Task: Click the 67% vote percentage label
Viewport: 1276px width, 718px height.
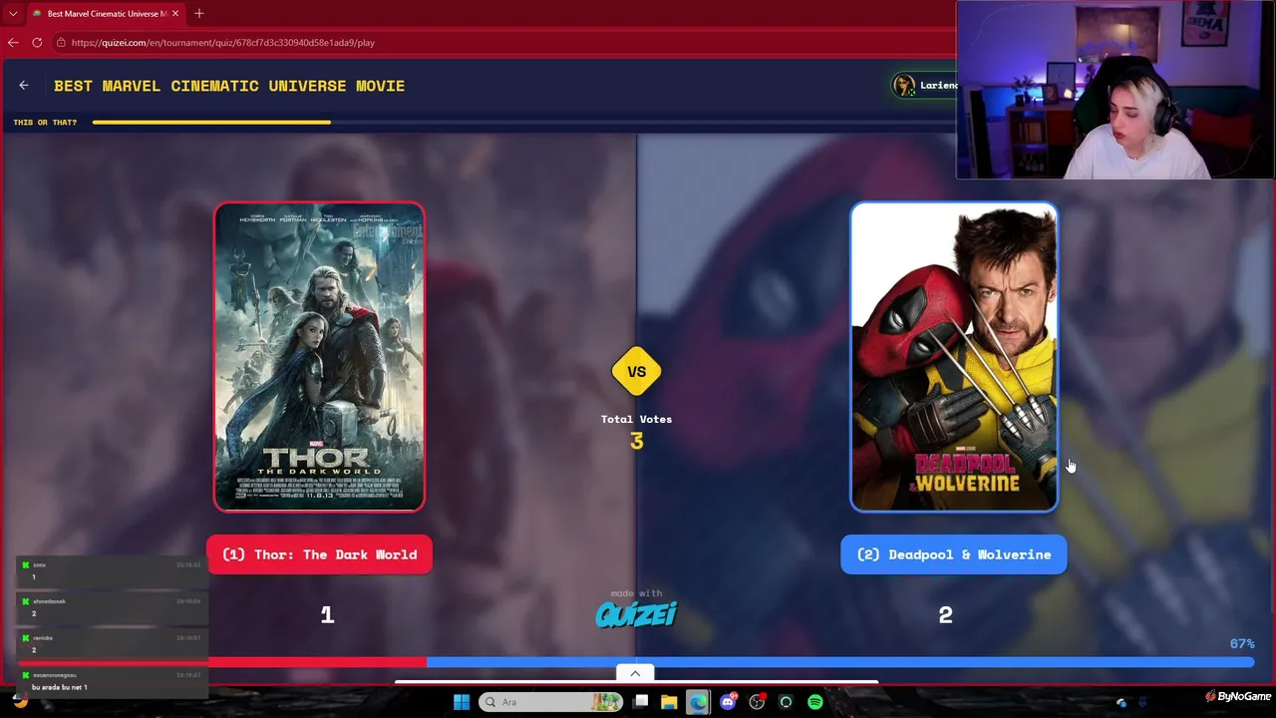Action: (x=1242, y=644)
